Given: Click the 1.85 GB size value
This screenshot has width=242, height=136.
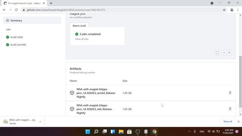Looking at the screenshot, I should (x=127, y=109).
